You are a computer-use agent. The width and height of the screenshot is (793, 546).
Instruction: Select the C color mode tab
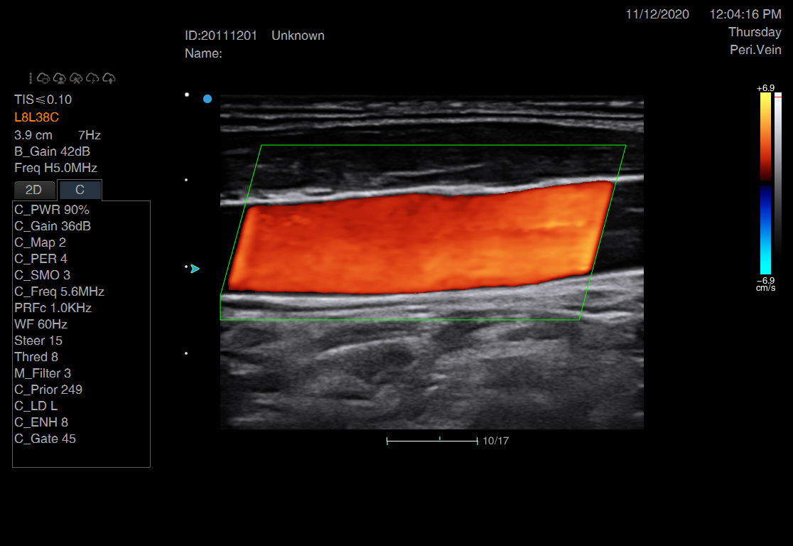[80, 190]
